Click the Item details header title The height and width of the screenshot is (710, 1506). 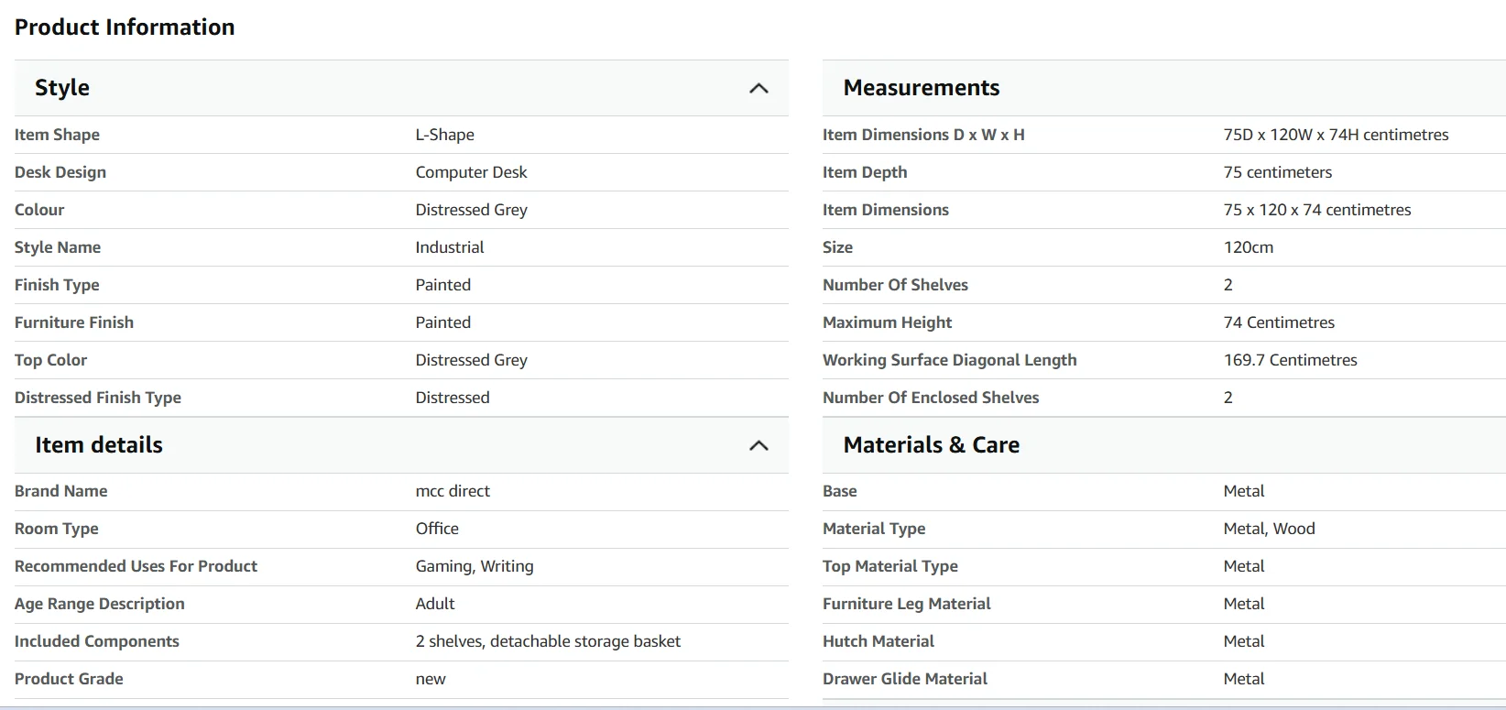pos(99,445)
